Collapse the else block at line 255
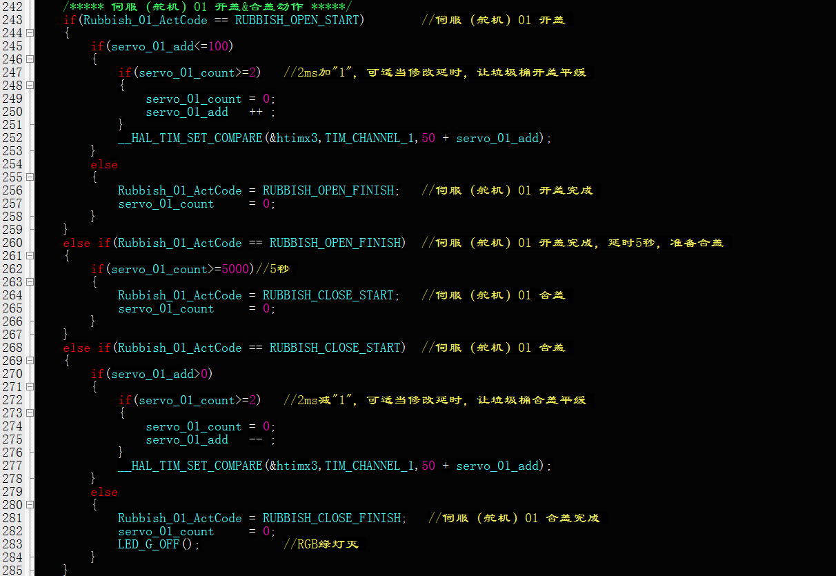 coord(30,177)
